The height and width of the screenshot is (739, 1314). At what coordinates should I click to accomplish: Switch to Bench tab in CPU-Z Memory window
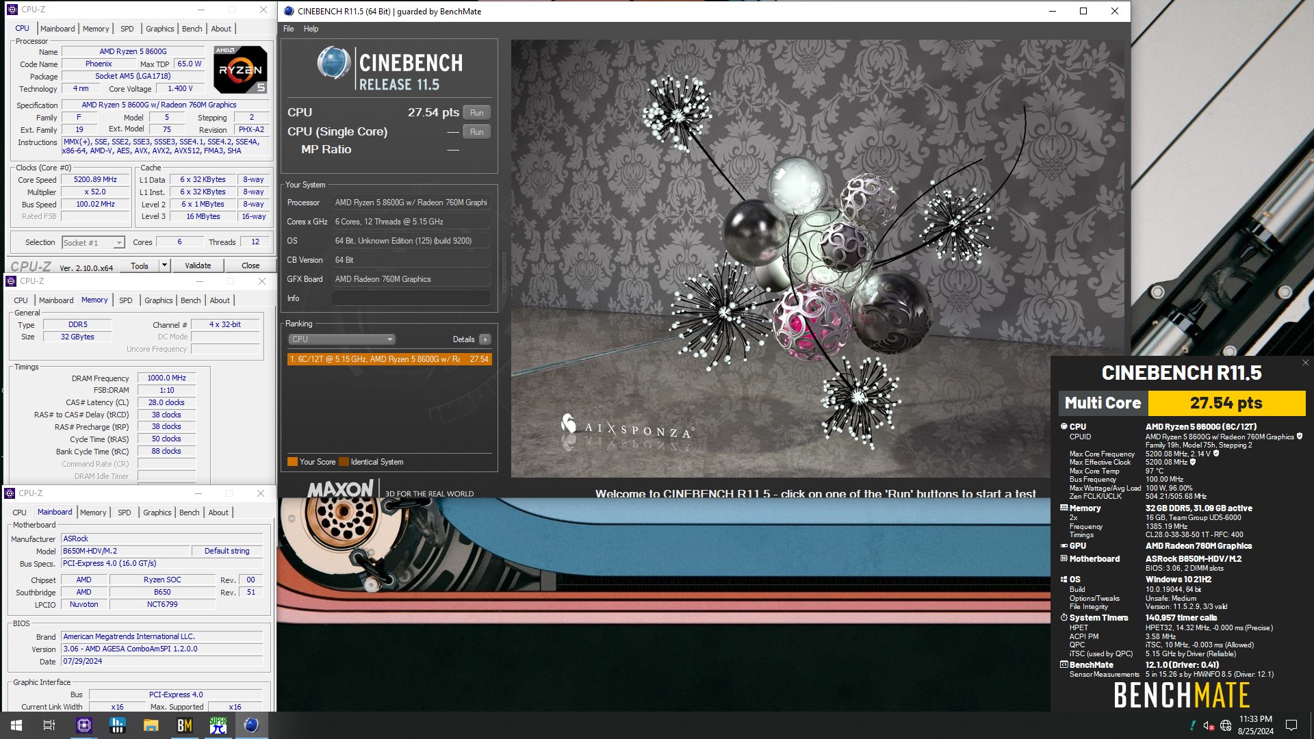(191, 300)
